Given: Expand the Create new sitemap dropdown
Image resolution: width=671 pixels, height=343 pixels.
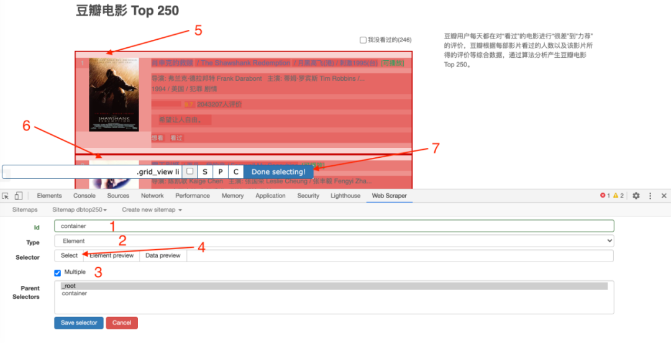Looking at the screenshot, I should coord(152,210).
